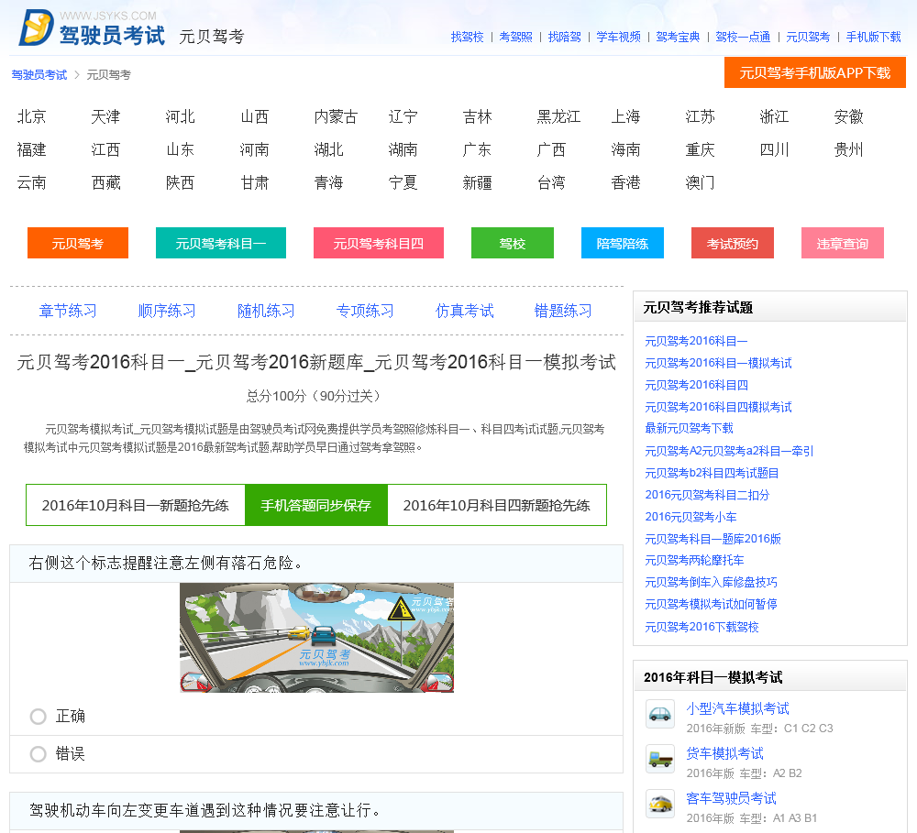Open the 2016元贝驾考小车 link

tap(691, 517)
